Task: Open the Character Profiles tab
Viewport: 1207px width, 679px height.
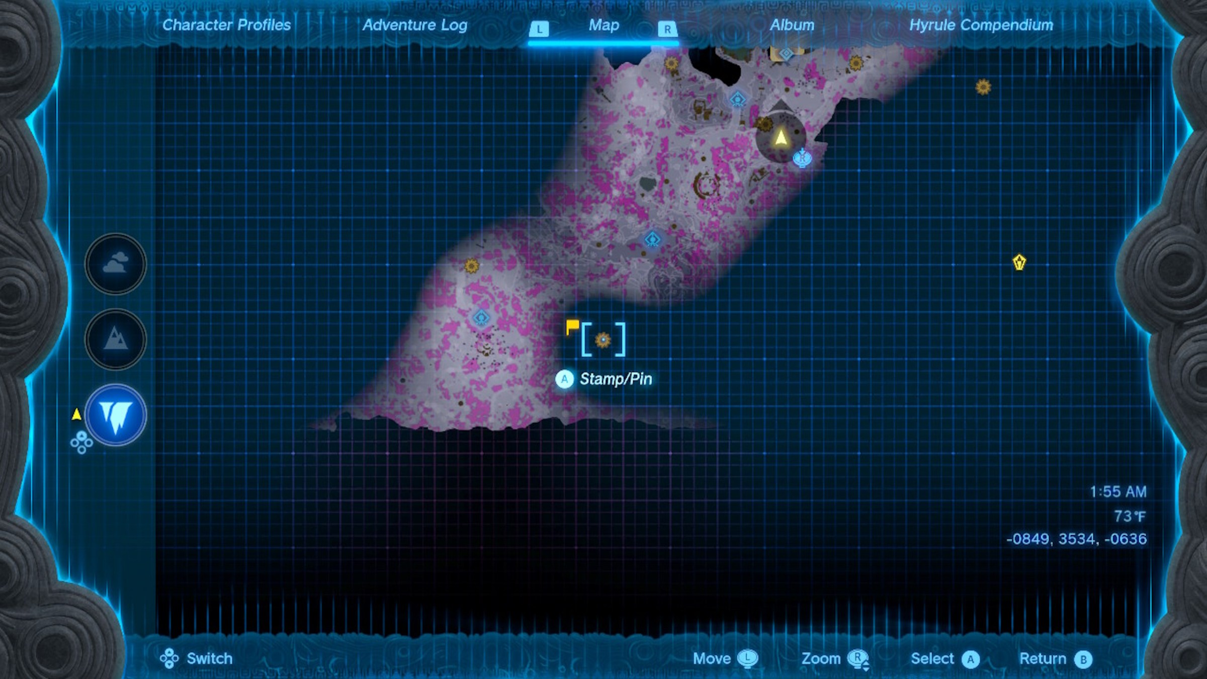Action: pos(226,25)
